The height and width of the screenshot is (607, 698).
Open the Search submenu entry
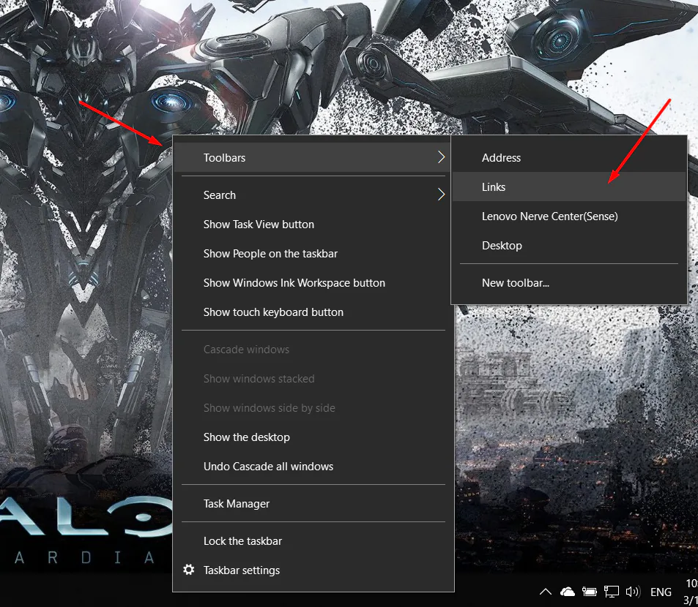coord(313,195)
